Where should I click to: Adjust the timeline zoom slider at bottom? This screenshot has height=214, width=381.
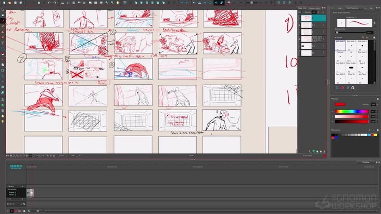[37, 211]
